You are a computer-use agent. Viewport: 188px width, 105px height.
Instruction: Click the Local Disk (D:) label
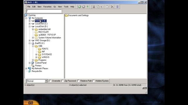pyautogui.click(x=41, y=27)
